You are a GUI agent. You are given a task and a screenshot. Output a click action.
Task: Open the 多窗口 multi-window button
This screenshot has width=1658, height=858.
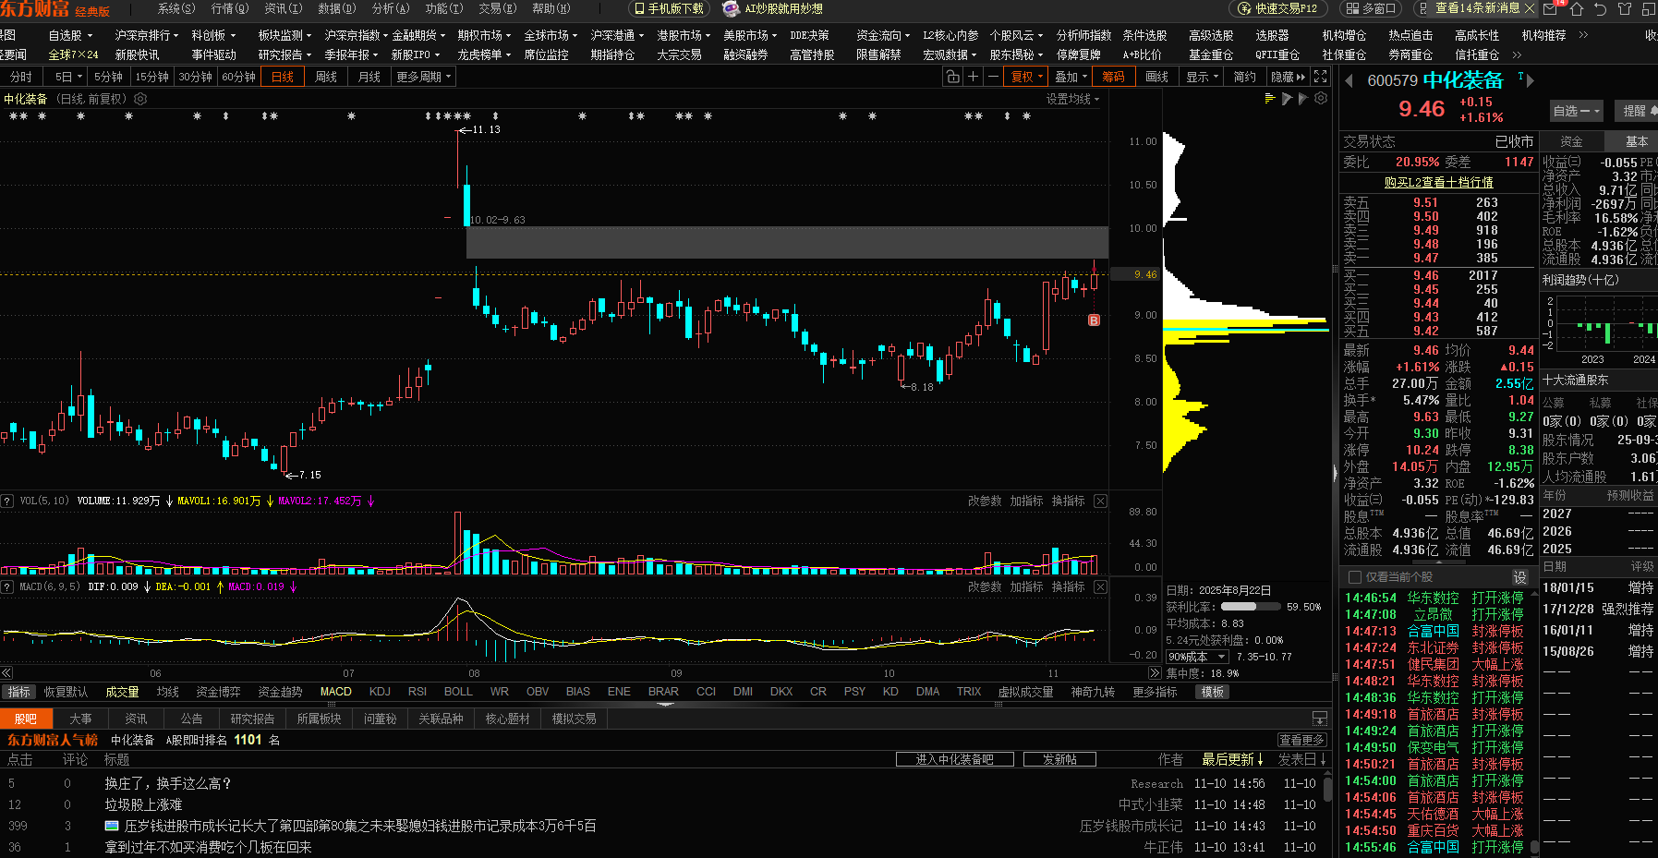[x=1372, y=8]
